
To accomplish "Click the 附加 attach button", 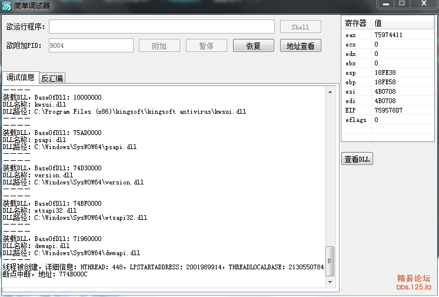I will point(159,46).
